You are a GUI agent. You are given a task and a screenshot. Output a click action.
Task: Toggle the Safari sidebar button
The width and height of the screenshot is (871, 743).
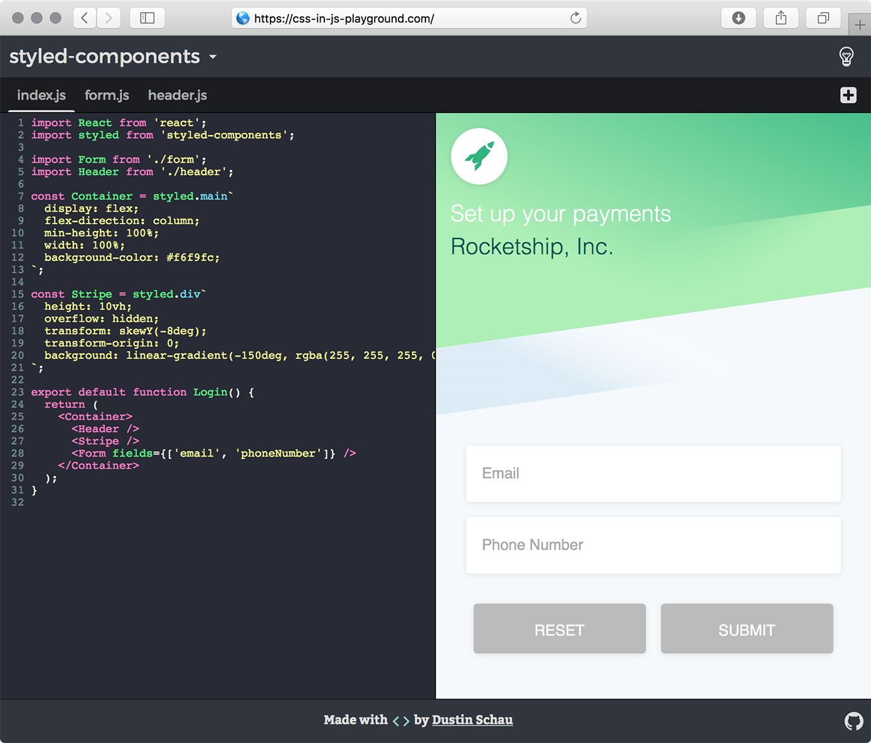click(147, 18)
